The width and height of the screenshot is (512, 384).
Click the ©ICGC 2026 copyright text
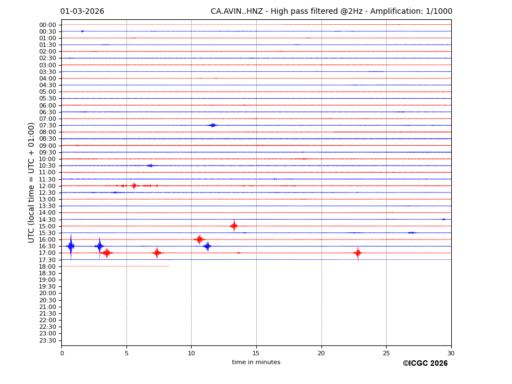click(425, 364)
